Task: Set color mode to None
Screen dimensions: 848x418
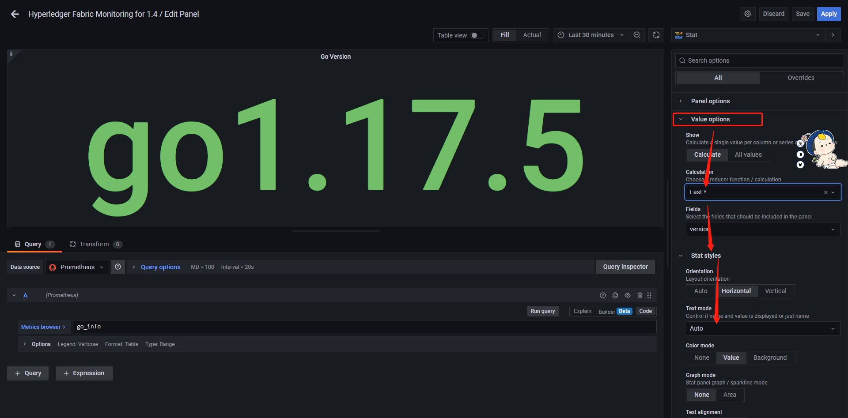Action: (x=701, y=358)
